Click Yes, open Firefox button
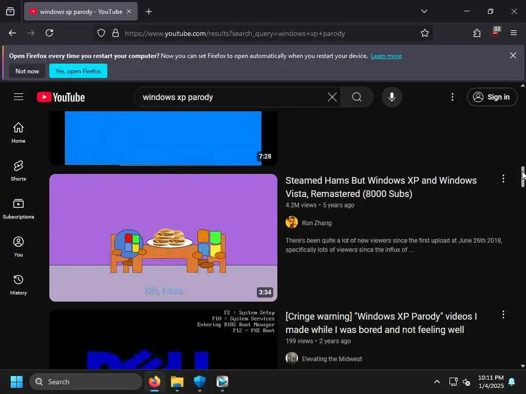 pos(78,71)
